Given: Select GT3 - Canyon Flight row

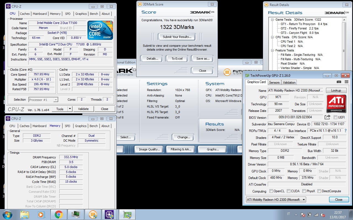Looking at the screenshot, I should [299, 33].
